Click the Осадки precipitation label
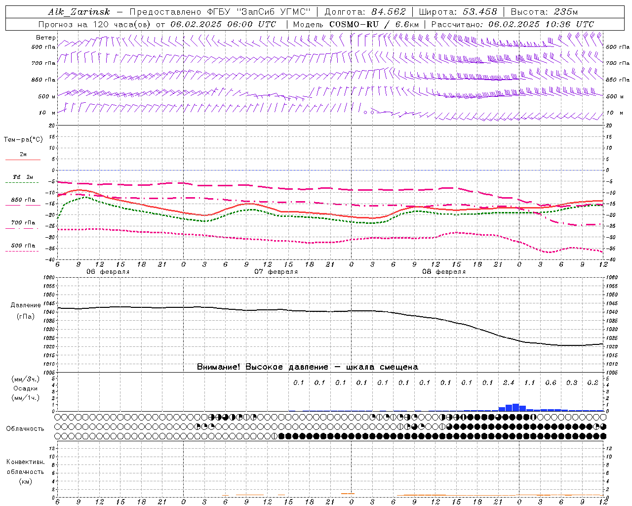This screenshot has width=632, height=506. point(26,388)
